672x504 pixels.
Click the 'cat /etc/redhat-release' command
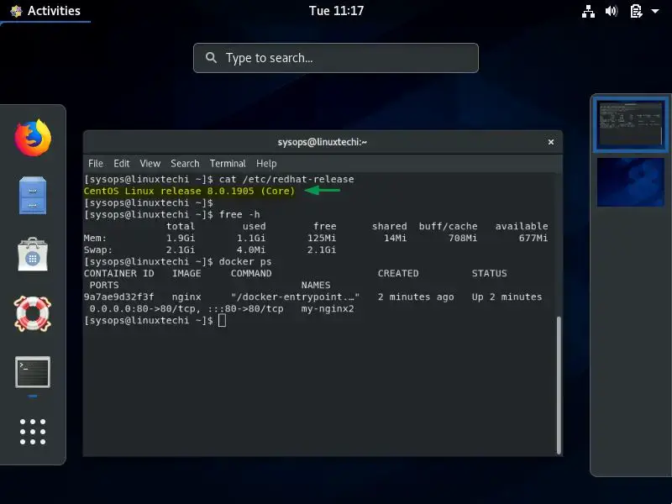point(286,179)
